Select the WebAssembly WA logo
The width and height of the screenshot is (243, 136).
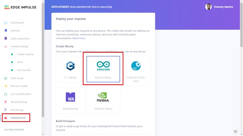tap(71, 97)
